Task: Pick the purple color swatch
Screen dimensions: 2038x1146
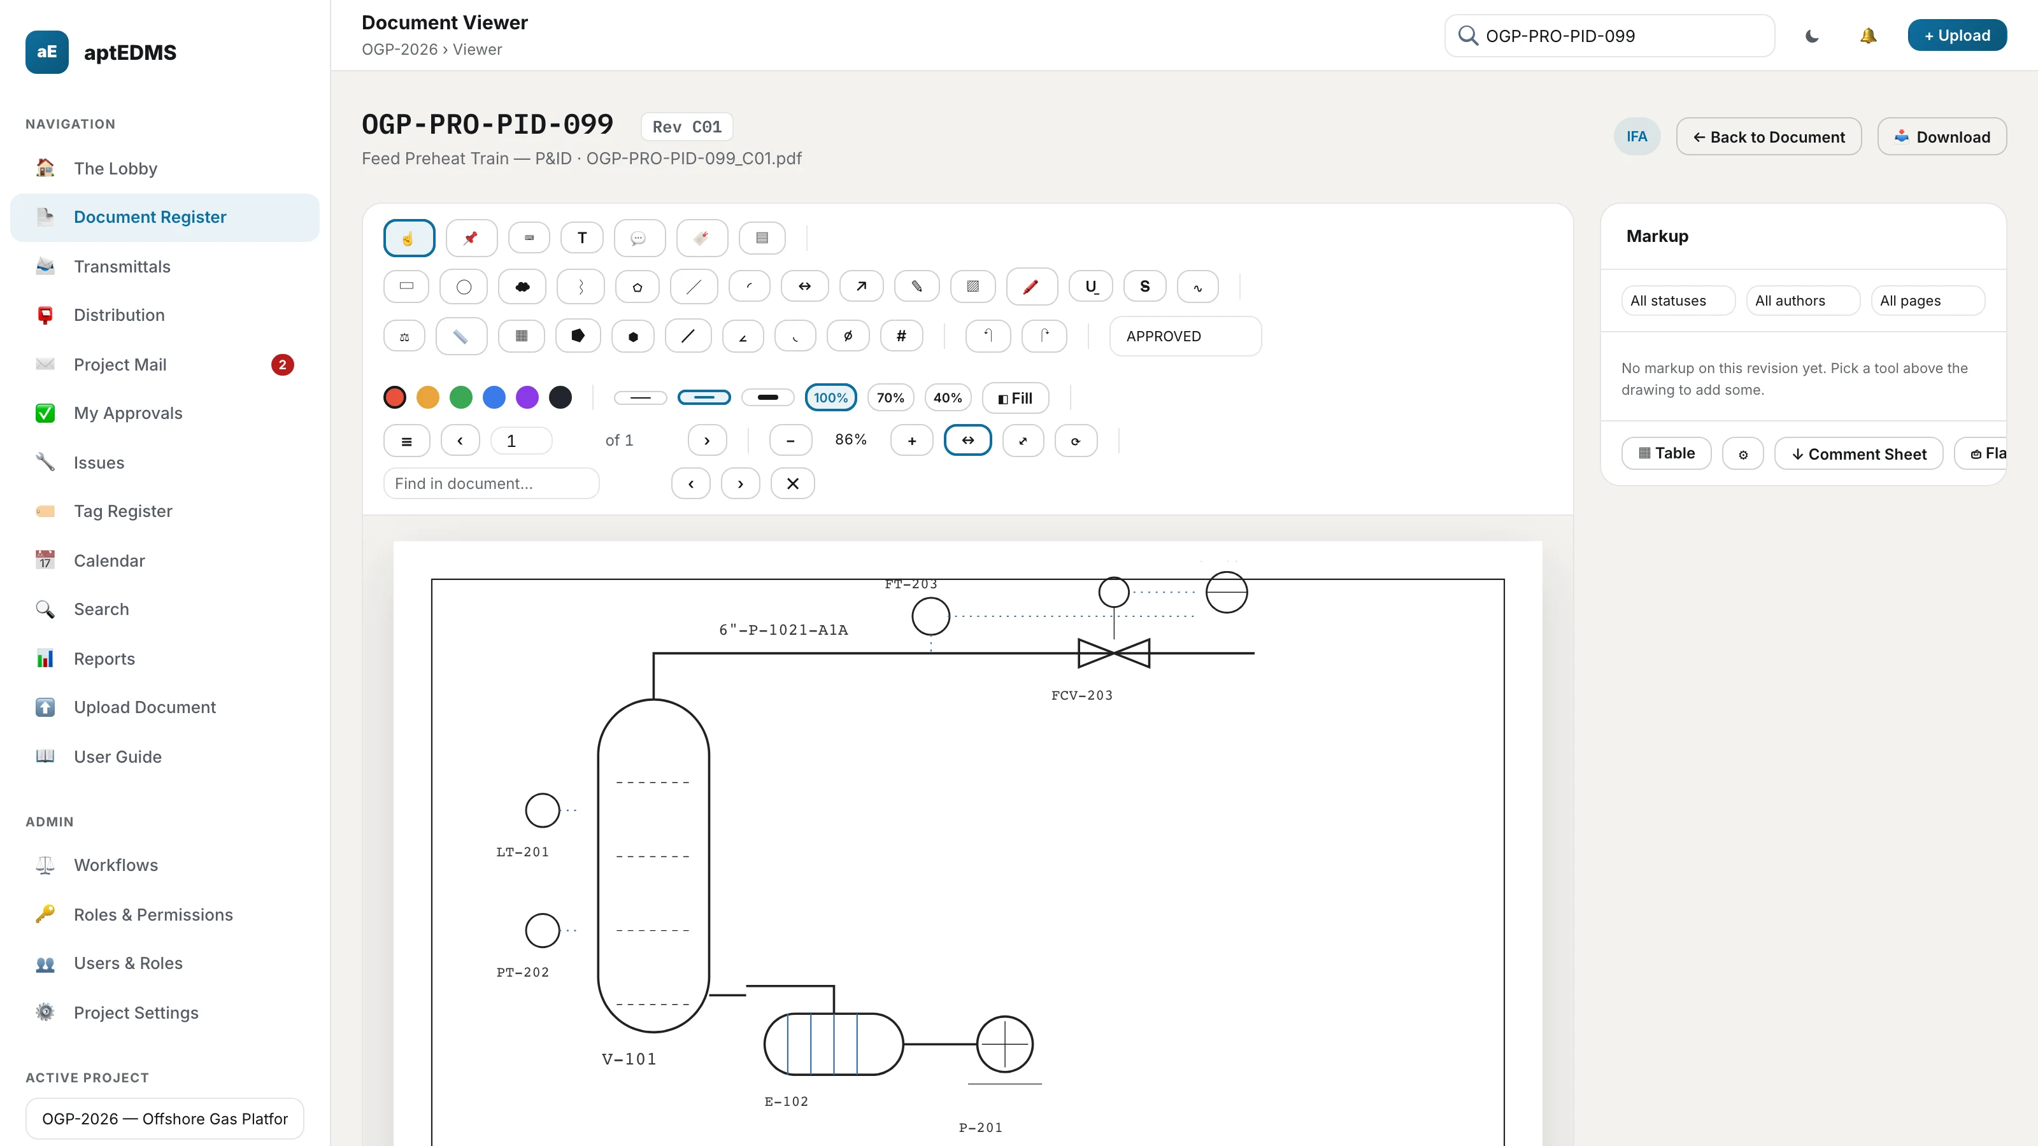Action: [527, 398]
